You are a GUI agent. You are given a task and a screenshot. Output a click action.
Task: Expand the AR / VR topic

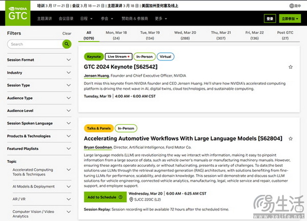(42, 199)
